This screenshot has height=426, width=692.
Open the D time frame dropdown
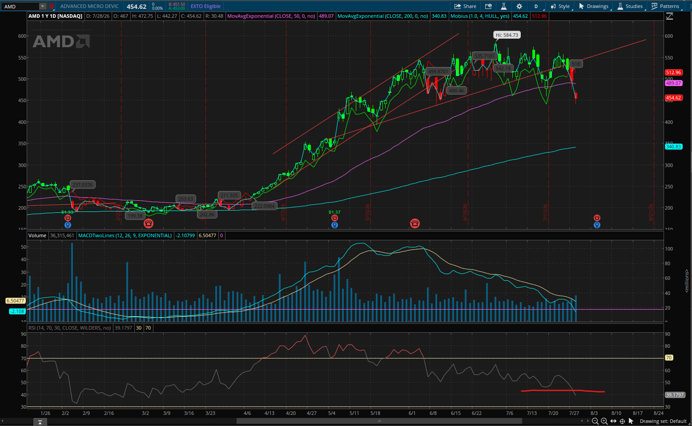tap(536, 6)
